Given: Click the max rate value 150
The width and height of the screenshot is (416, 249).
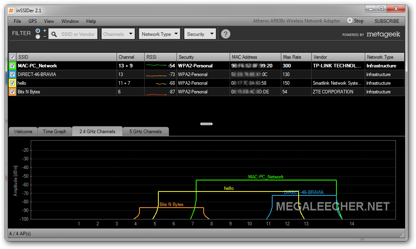Looking at the screenshot, I should pos(286,83).
